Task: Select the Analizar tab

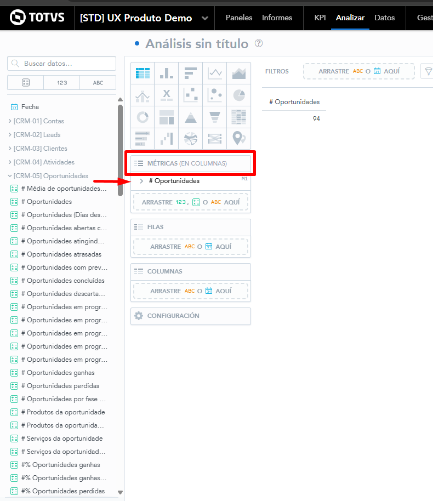Action: pyautogui.click(x=350, y=18)
